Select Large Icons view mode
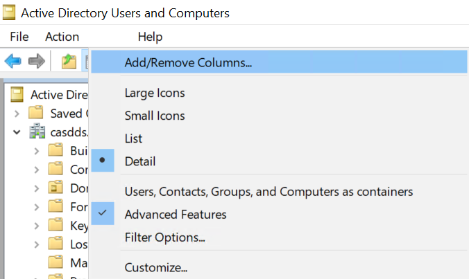469x279 pixels. click(x=279, y=93)
